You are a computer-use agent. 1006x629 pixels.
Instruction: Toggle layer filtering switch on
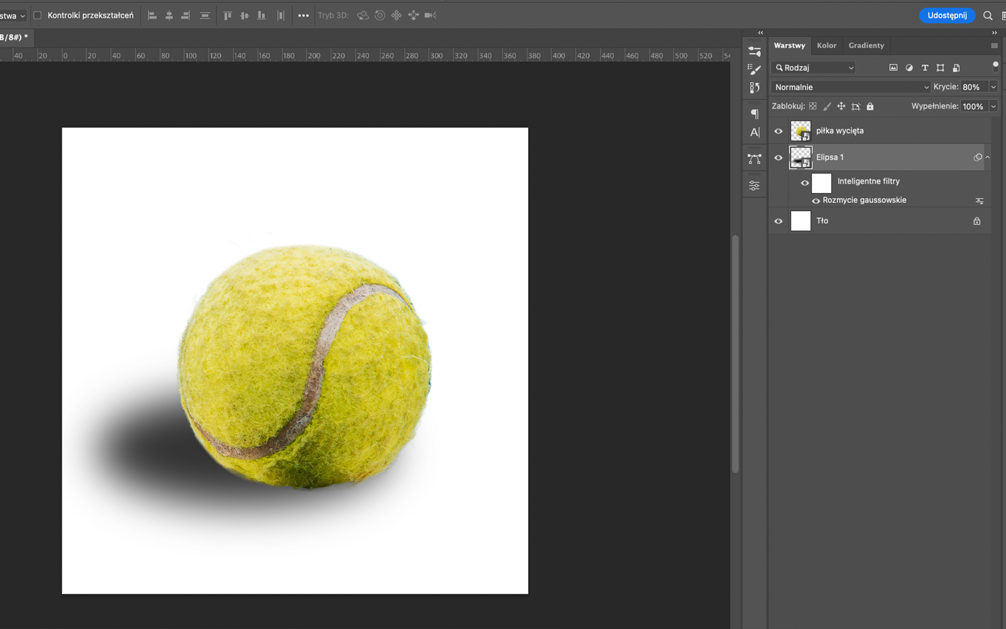pos(996,67)
